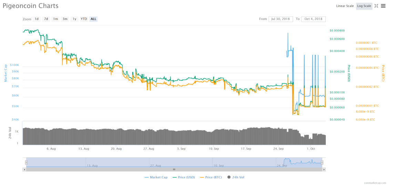The image size is (393, 185).
Task: Grab the left navigator range handle
Action: coord(26,163)
